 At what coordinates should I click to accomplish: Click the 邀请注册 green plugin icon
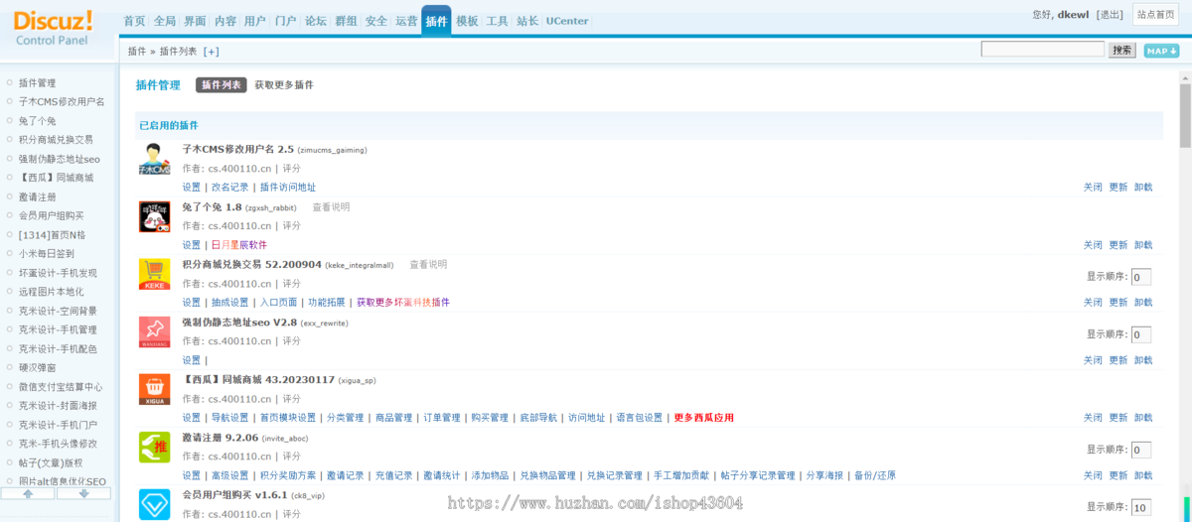(x=154, y=447)
